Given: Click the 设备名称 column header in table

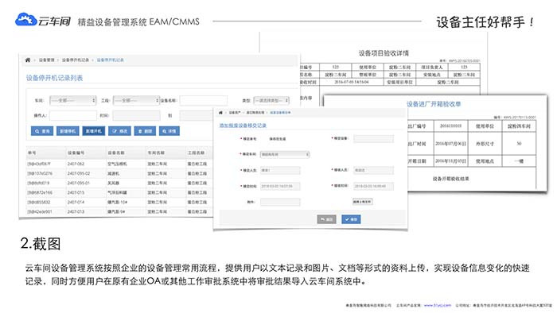Looking at the screenshot, I should click(116, 153).
